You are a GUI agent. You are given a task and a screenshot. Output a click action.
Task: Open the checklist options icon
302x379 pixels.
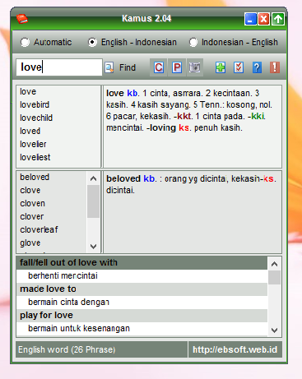(239, 67)
